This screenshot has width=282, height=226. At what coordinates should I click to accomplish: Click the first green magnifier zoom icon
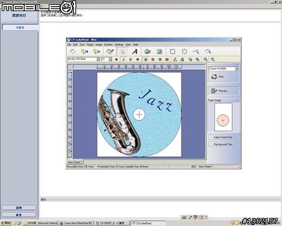click(x=205, y=59)
